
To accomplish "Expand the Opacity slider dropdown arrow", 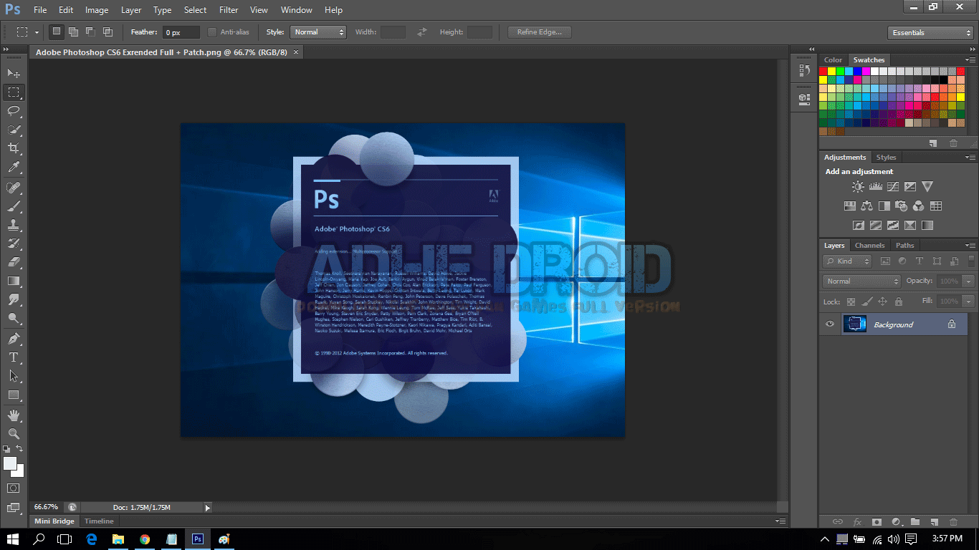I will (x=969, y=281).
